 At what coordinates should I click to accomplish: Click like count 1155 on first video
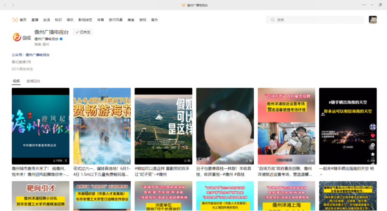click(58, 160)
